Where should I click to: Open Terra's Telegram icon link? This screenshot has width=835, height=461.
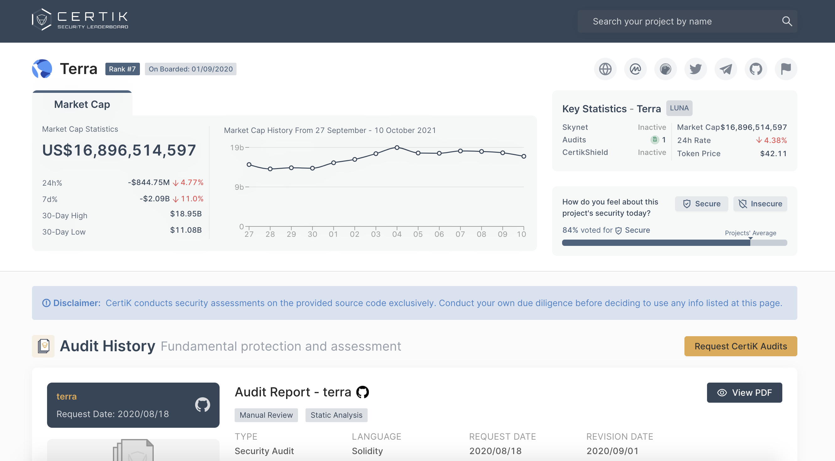[x=726, y=69]
